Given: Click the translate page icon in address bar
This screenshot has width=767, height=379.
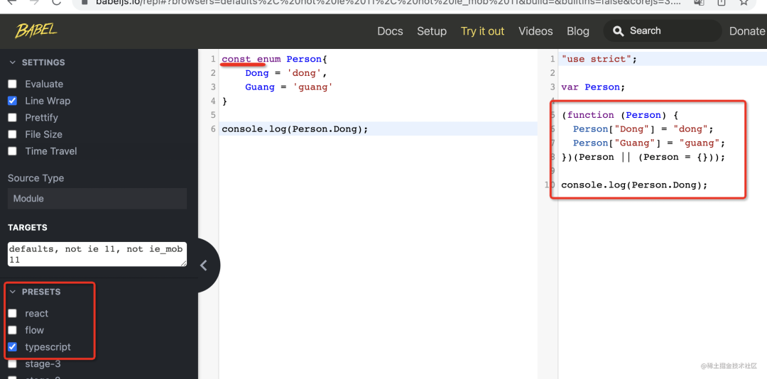Looking at the screenshot, I should coord(700,3).
